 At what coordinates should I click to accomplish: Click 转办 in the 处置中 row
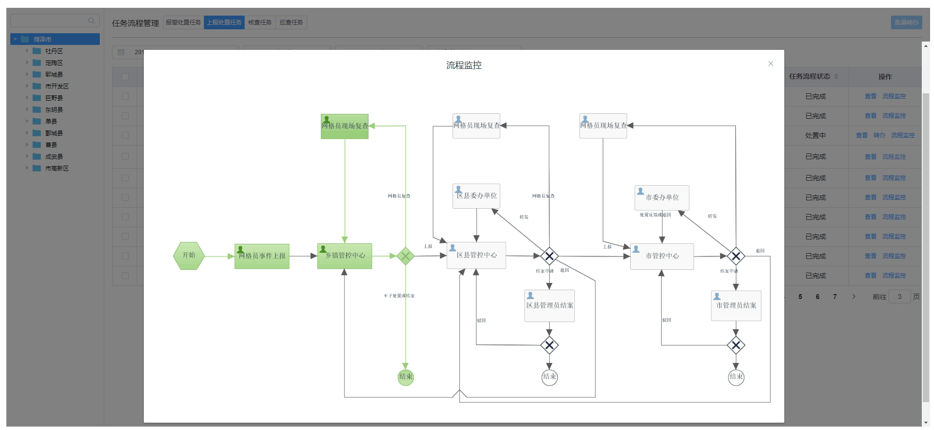point(879,135)
